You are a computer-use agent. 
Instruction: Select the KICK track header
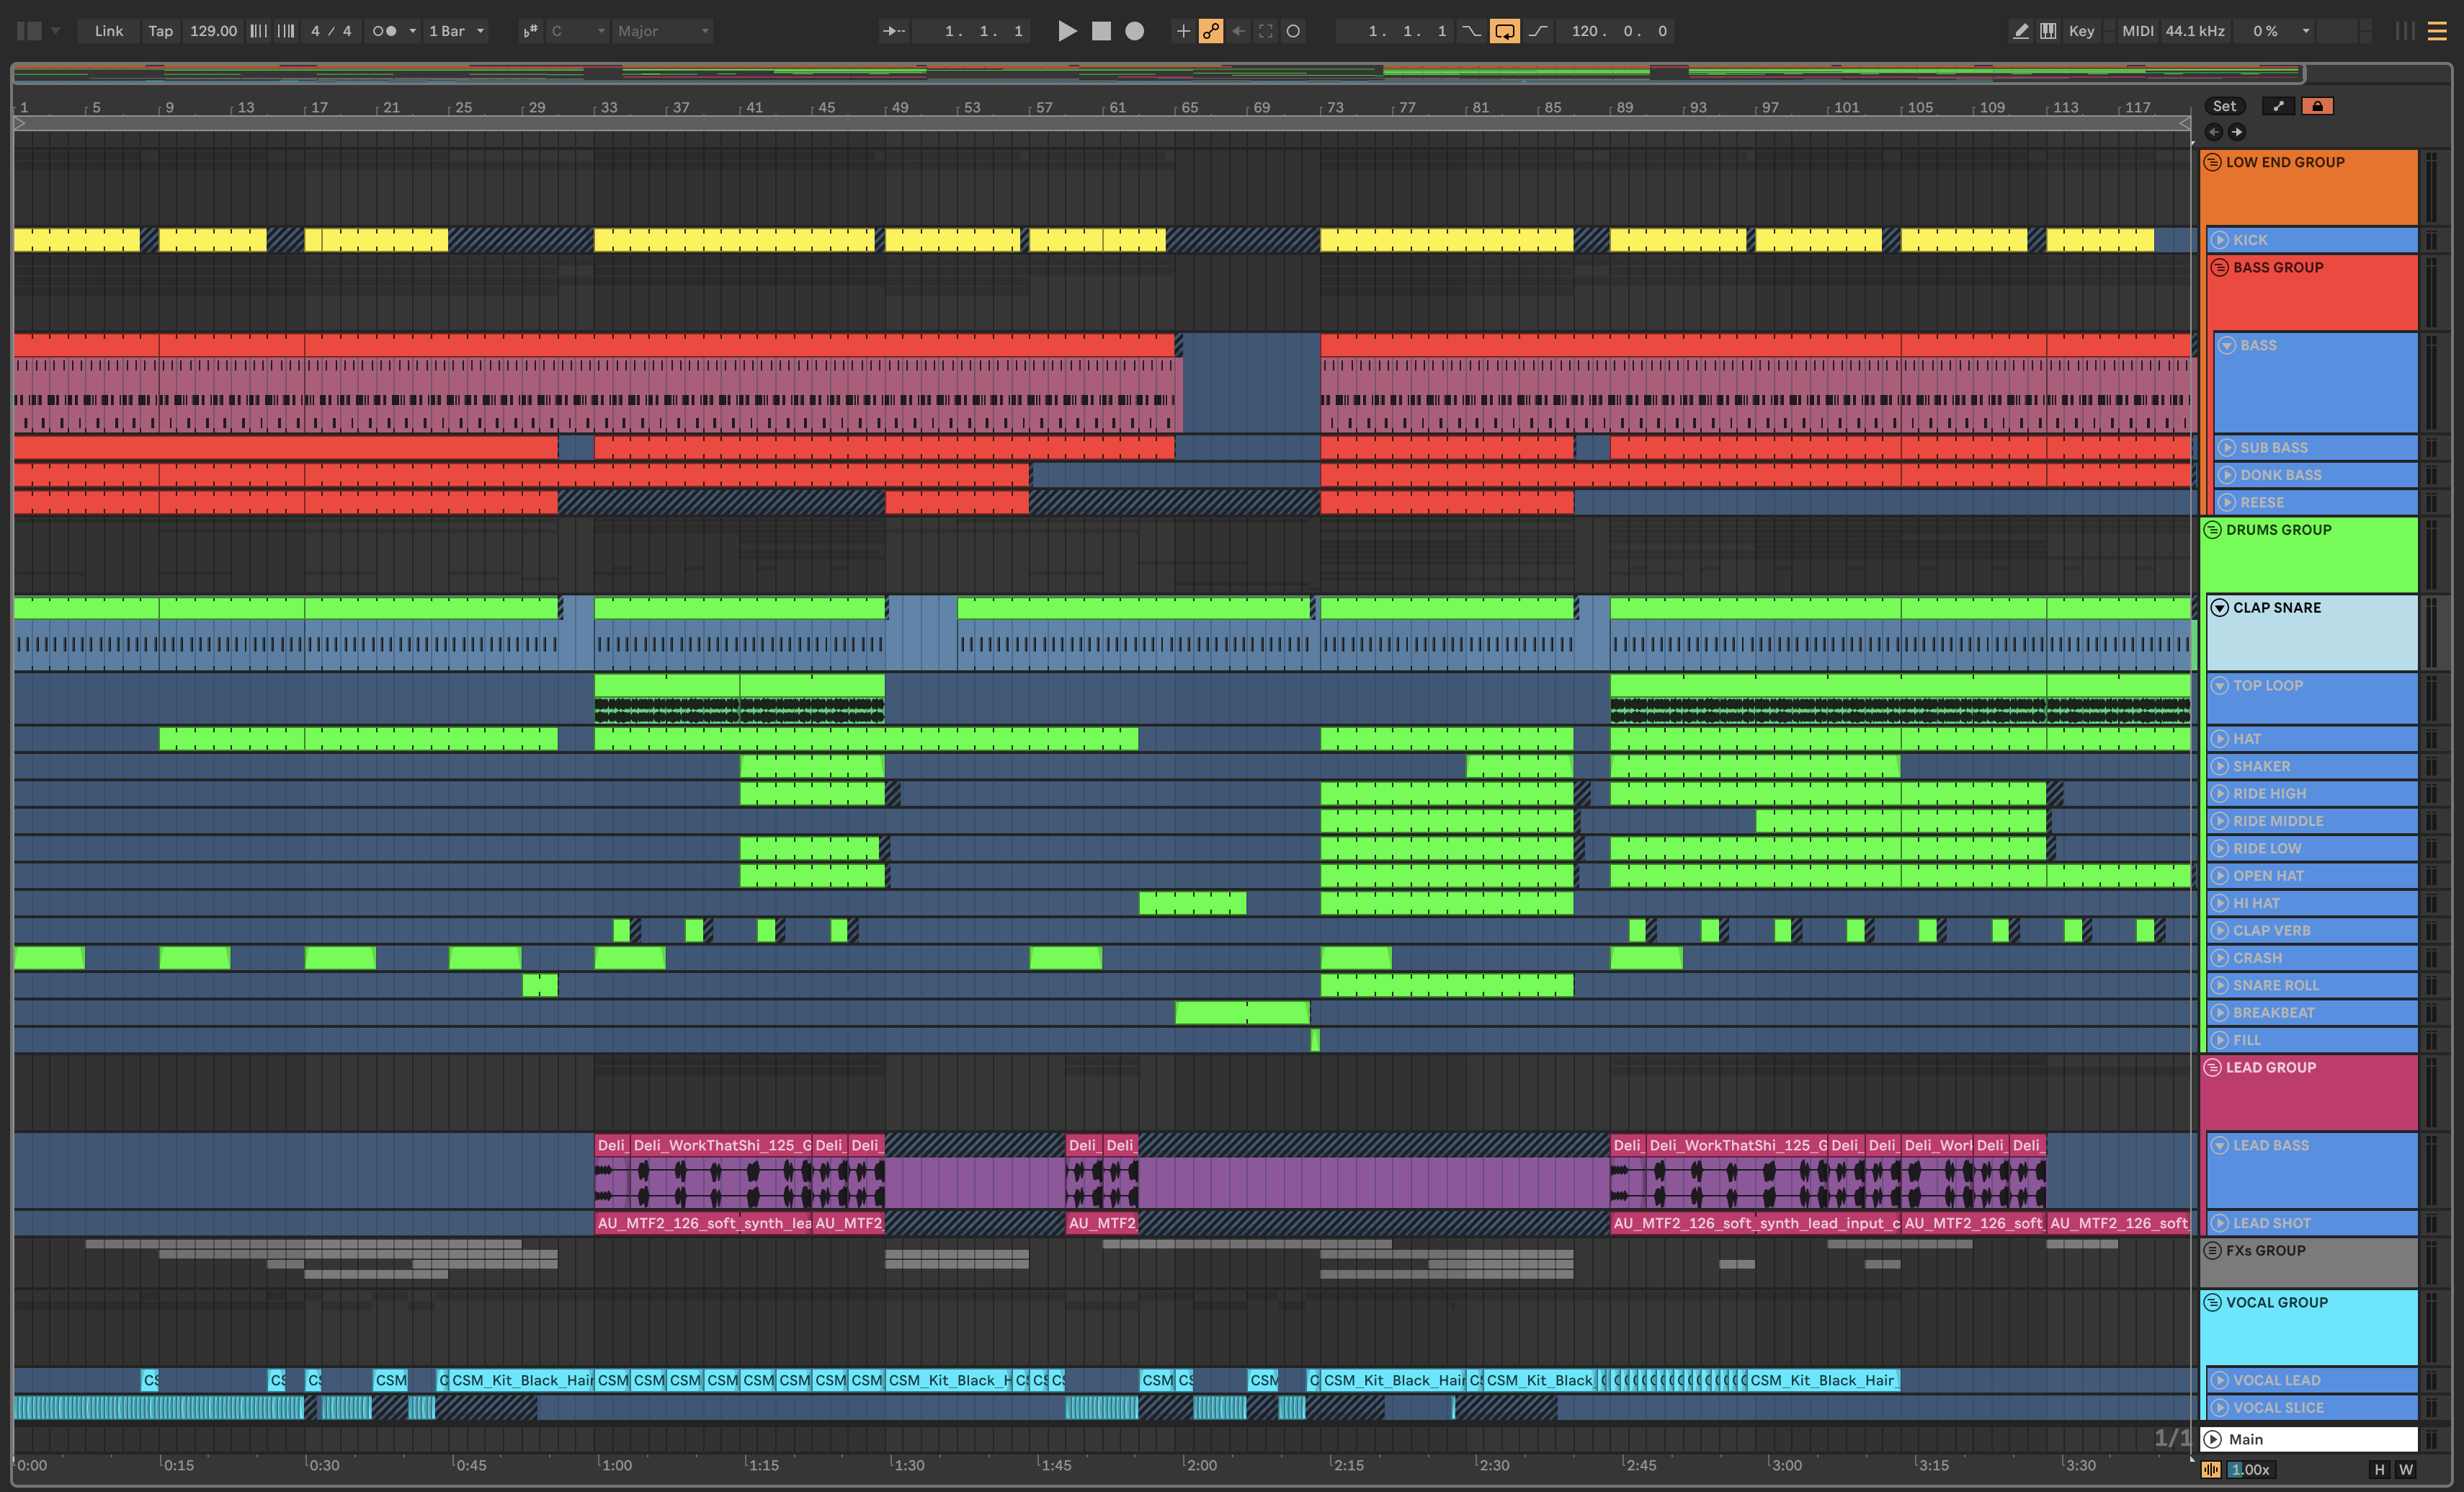tap(2312, 240)
